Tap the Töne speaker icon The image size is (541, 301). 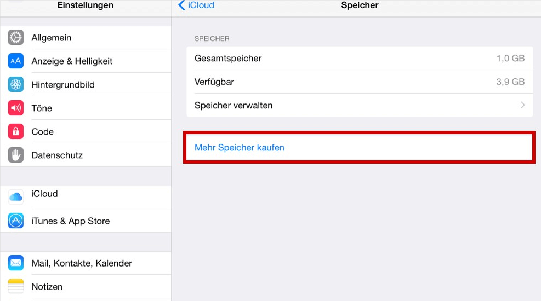click(16, 108)
